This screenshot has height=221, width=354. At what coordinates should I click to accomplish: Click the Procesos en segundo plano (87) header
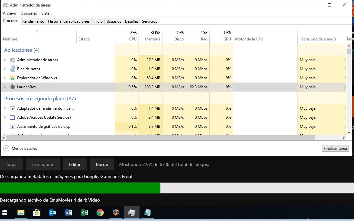pos(40,99)
